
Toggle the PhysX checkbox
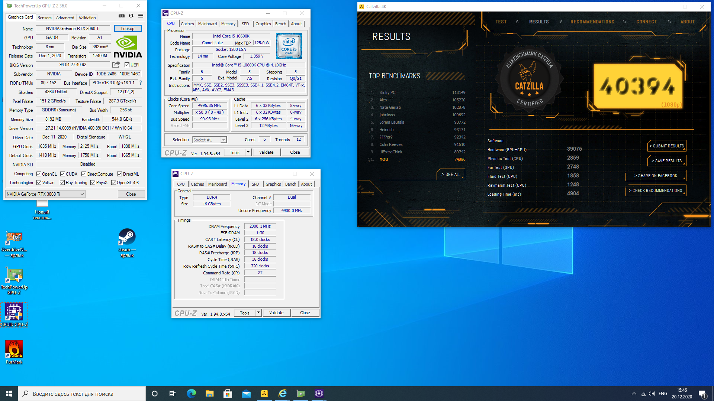click(93, 182)
